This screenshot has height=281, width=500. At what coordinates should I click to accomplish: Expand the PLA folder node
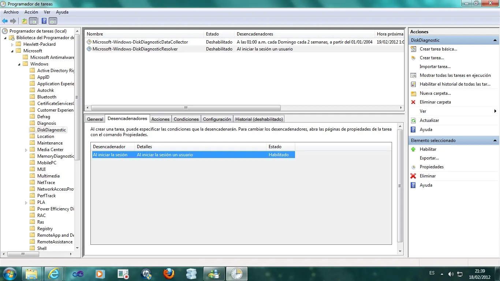[x=26, y=202]
